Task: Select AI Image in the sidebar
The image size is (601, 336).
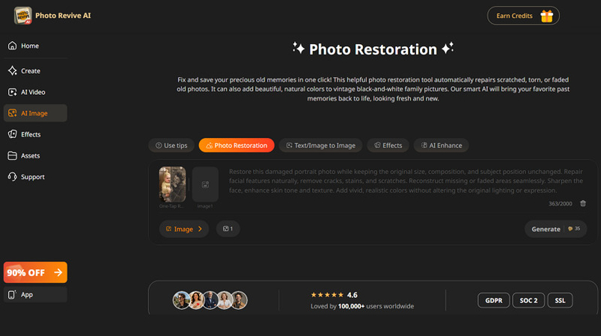Action: click(35, 113)
